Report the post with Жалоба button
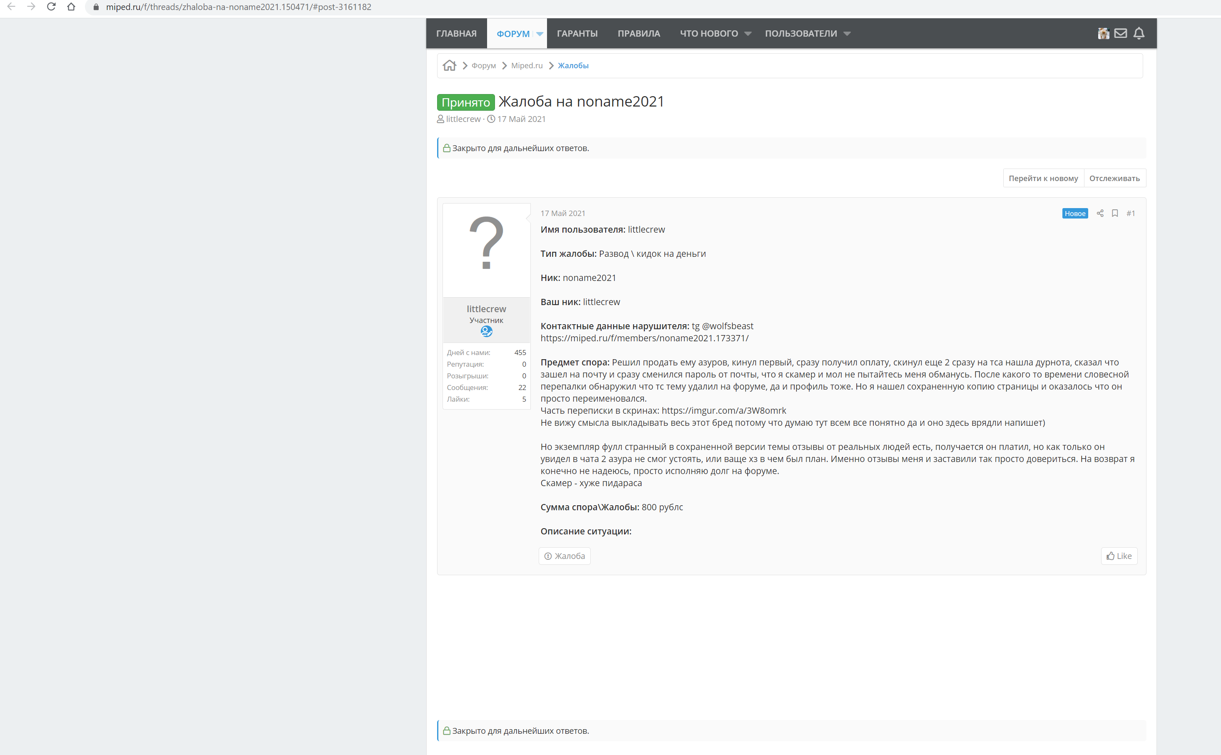 (x=564, y=556)
